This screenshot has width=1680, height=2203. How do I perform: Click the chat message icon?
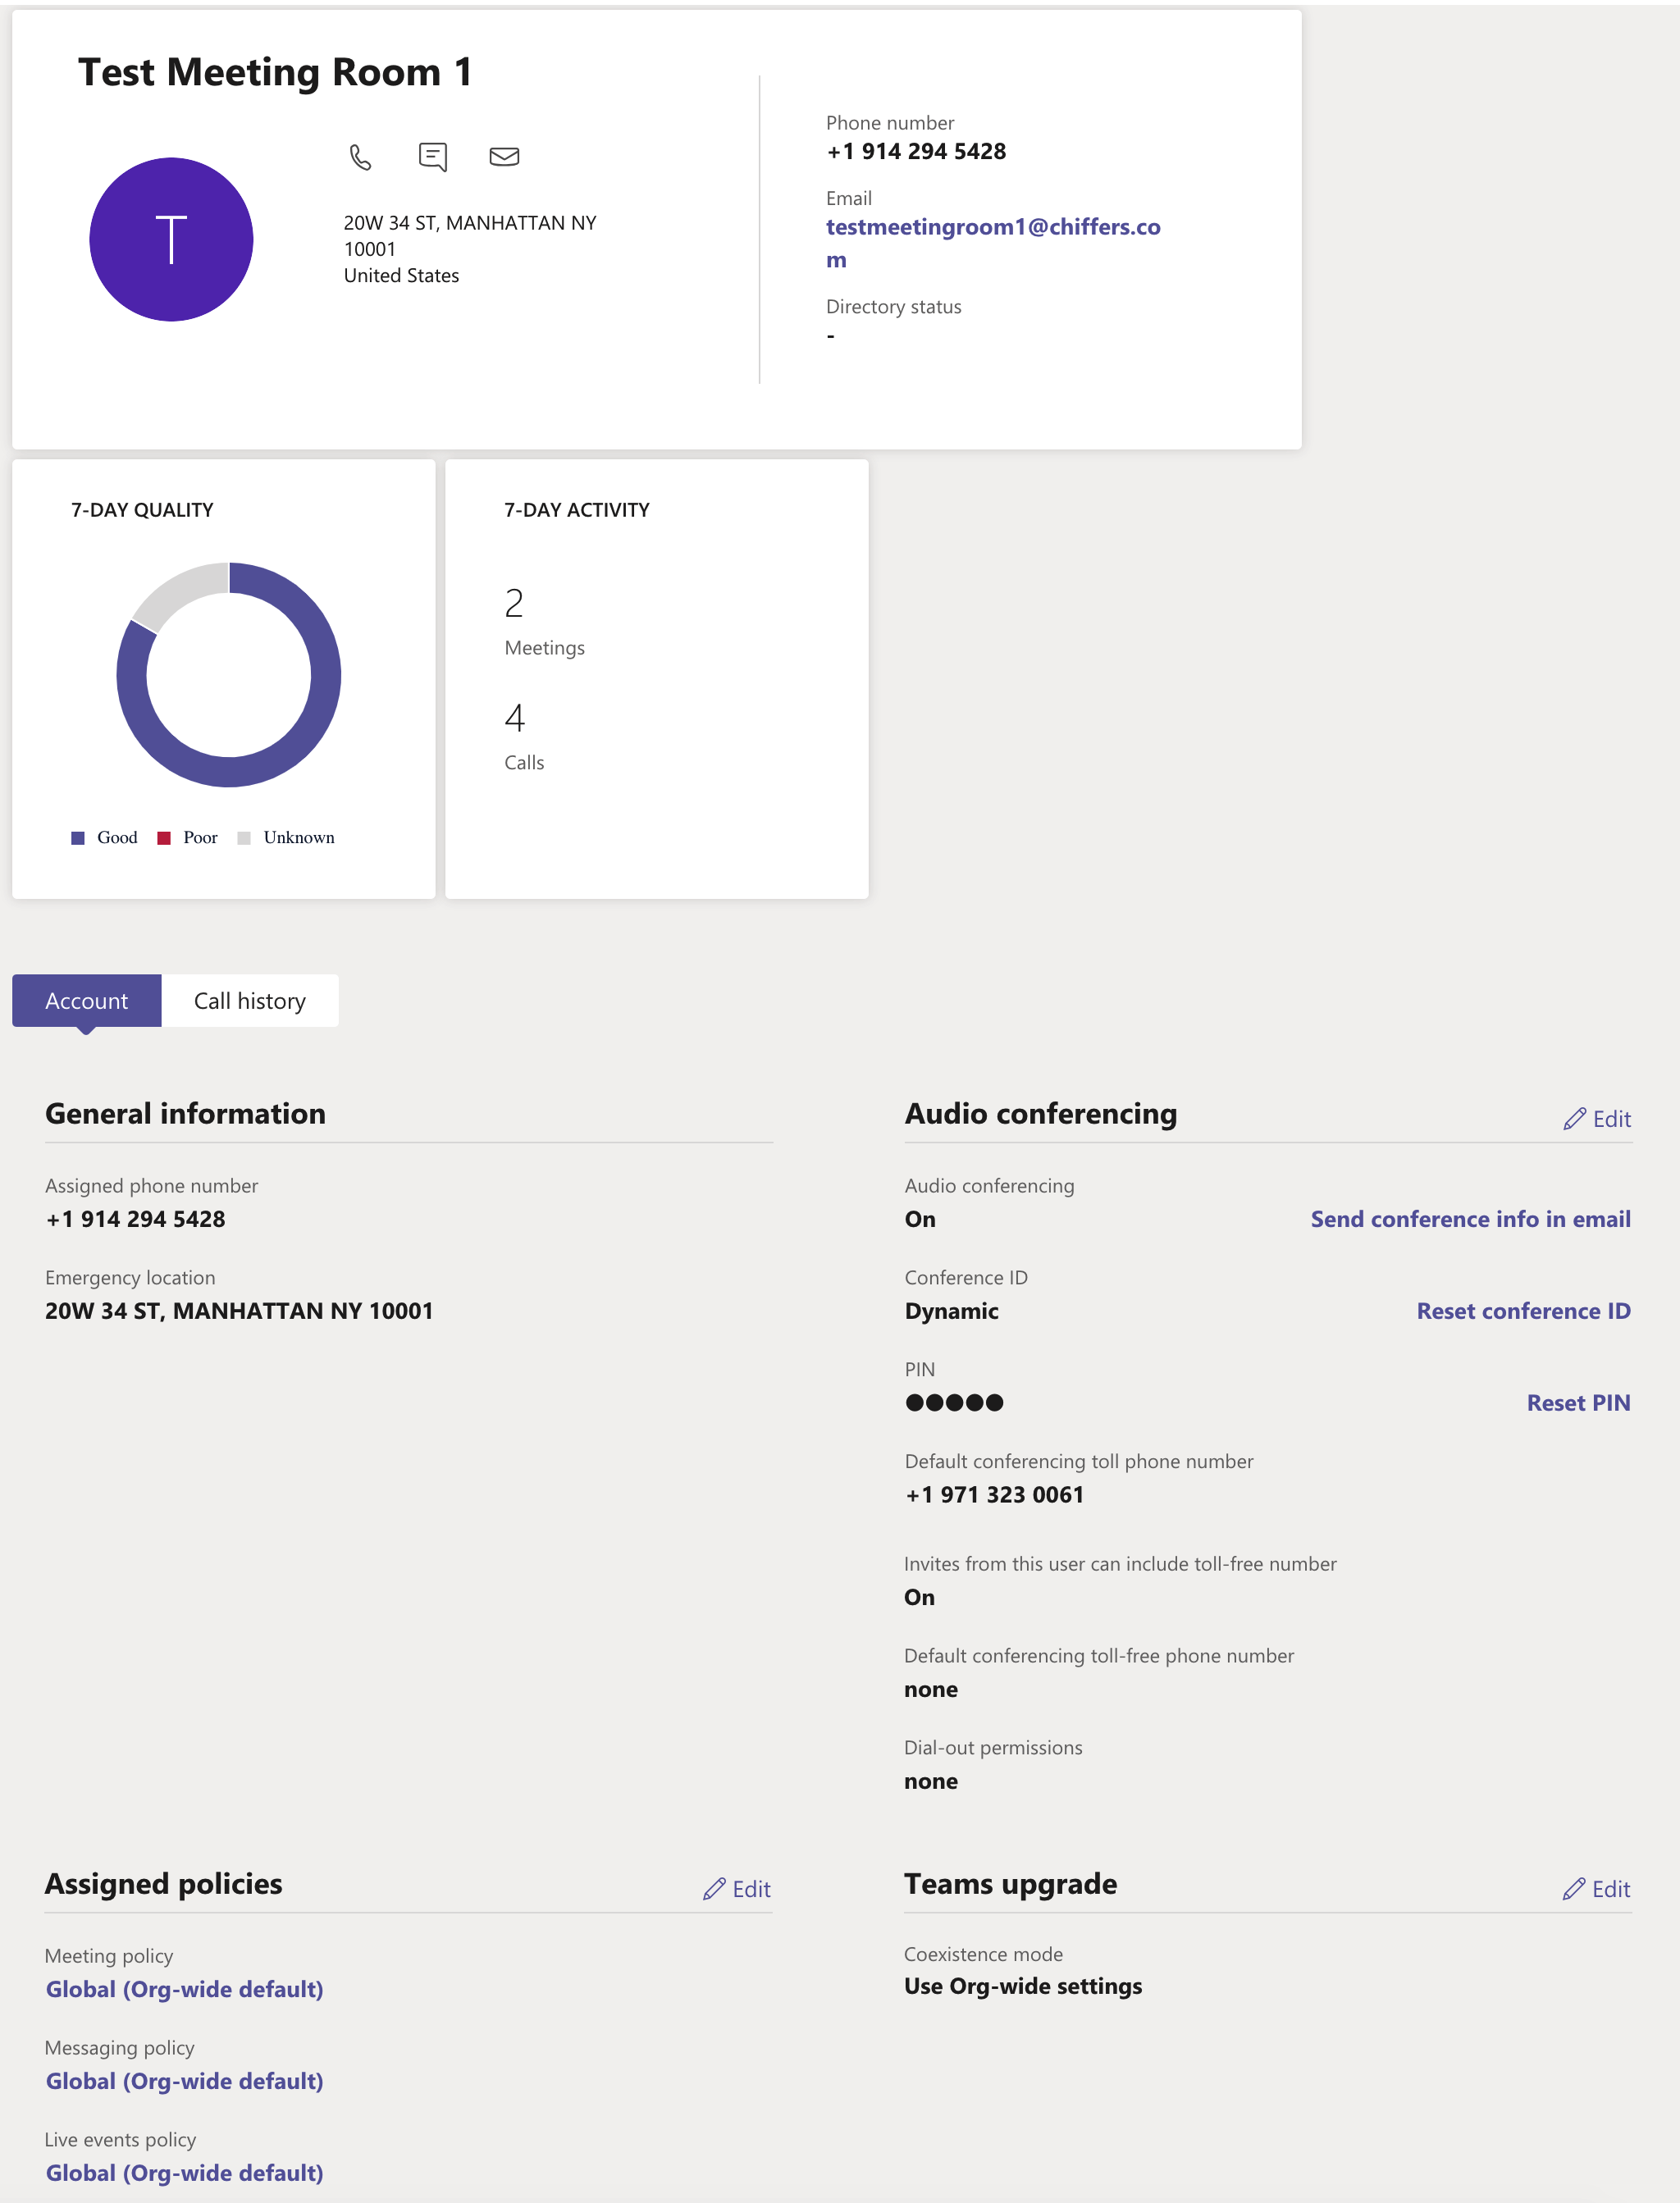pos(432,157)
